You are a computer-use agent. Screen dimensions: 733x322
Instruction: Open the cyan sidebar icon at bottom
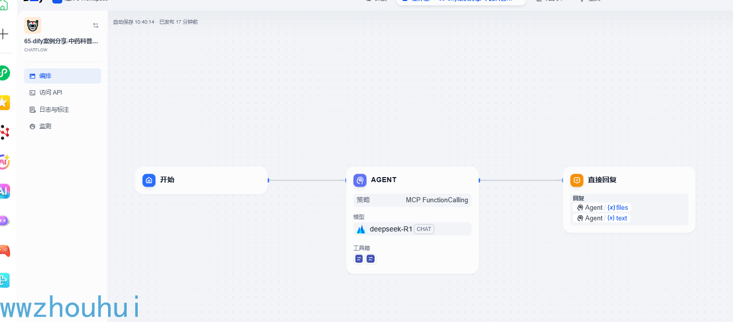(5, 280)
